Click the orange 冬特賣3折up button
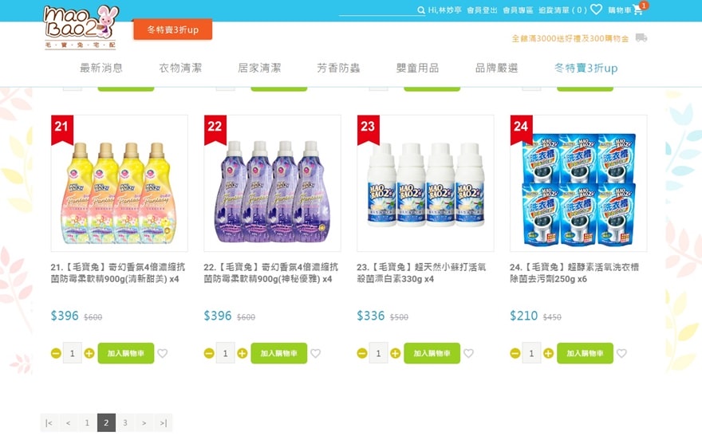Screen dimensions: 702x436 pyautogui.click(x=173, y=29)
